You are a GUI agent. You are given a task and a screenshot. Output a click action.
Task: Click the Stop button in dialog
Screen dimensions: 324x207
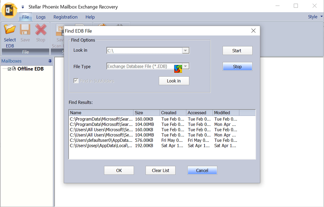[x=237, y=66]
